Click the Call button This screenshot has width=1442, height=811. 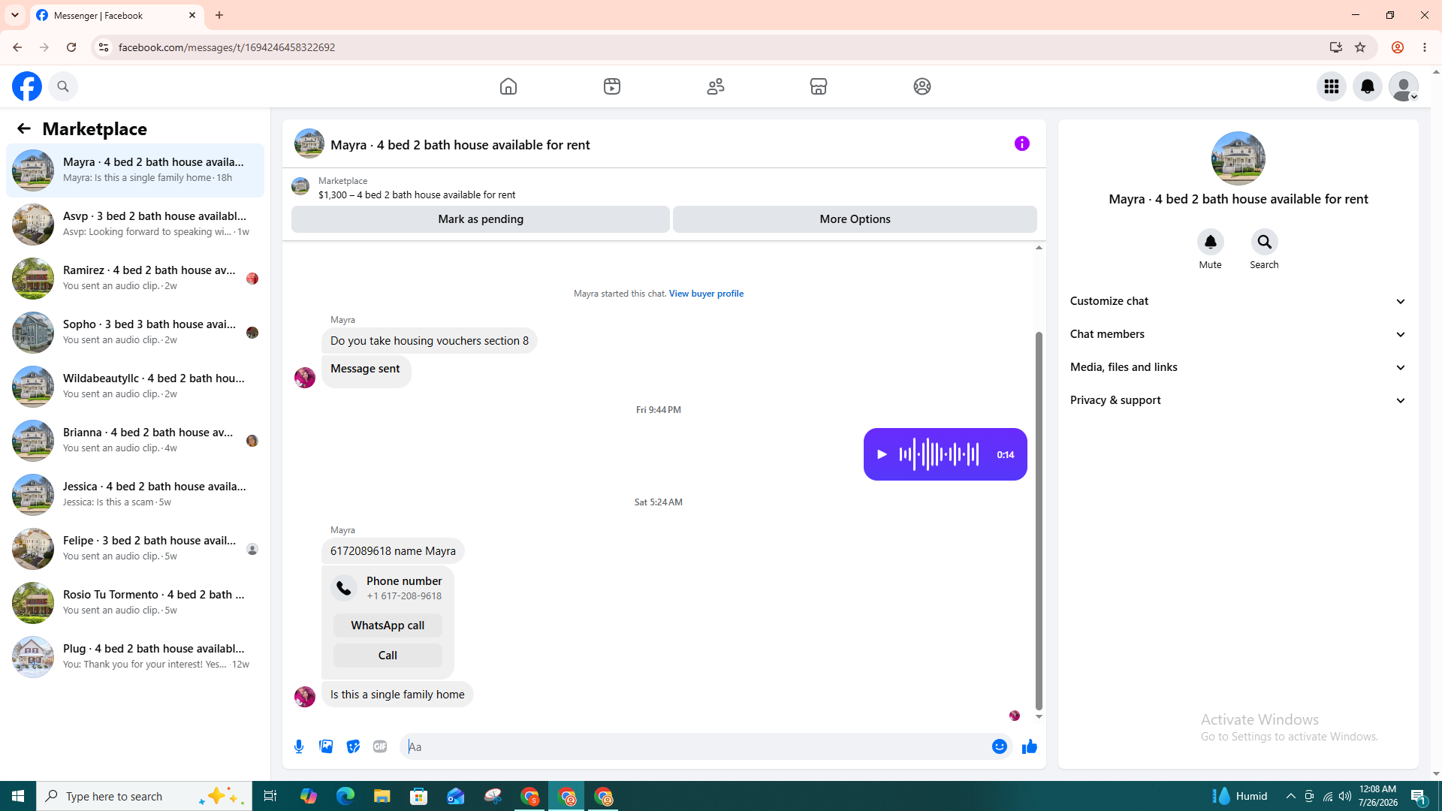[388, 656]
